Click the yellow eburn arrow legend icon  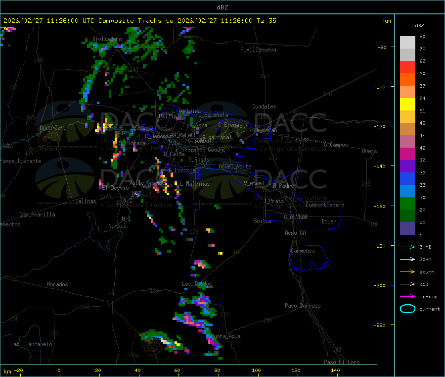coord(407,272)
